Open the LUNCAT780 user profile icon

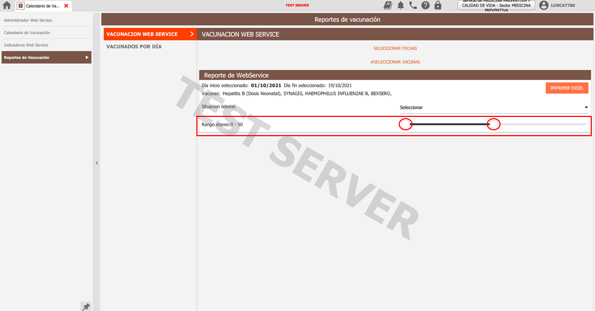[x=544, y=5]
